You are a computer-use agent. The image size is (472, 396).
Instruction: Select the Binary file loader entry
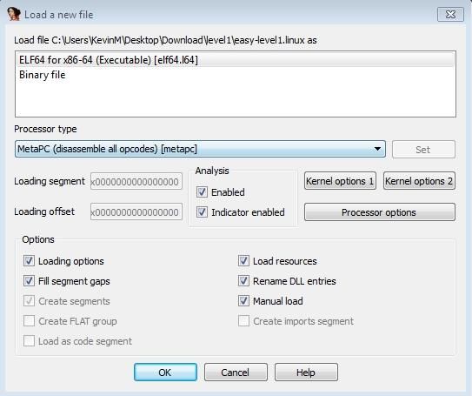(x=236, y=75)
